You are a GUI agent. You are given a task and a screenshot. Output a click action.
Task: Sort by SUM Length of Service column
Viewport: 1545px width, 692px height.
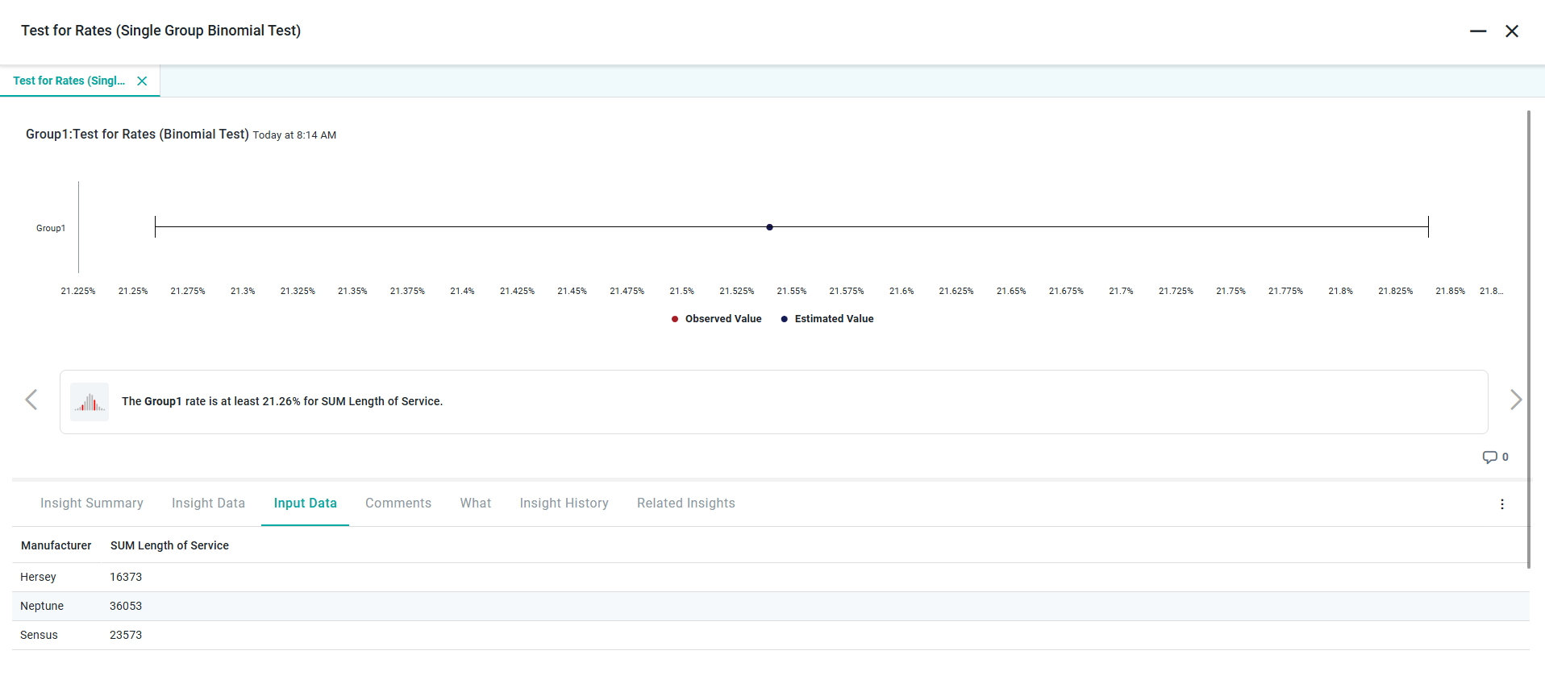(x=169, y=545)
